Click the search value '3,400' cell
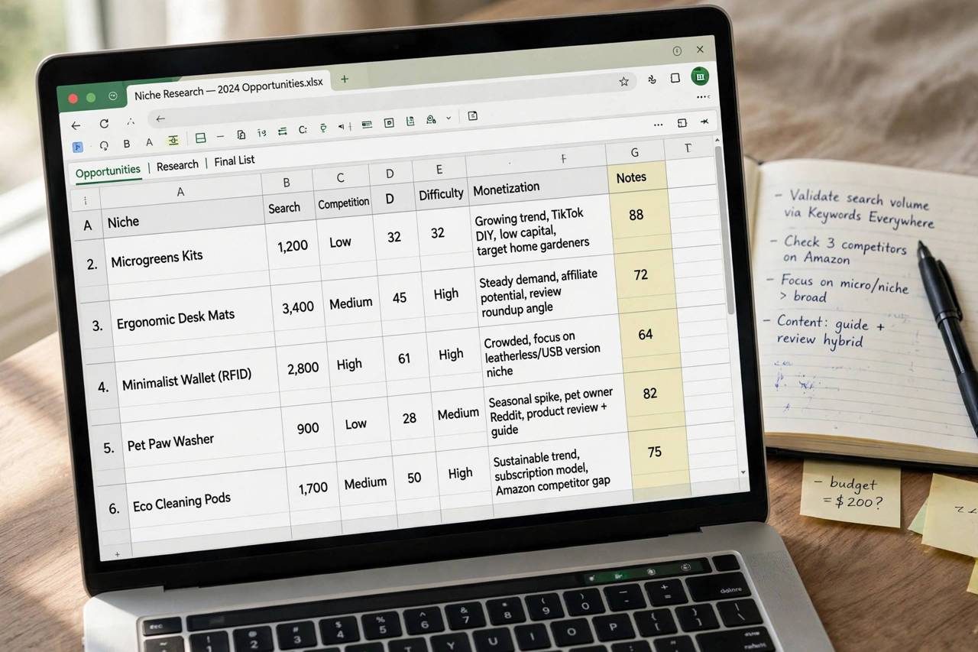Viewport: 978px width, 652px height. click(x=298, y=307)
